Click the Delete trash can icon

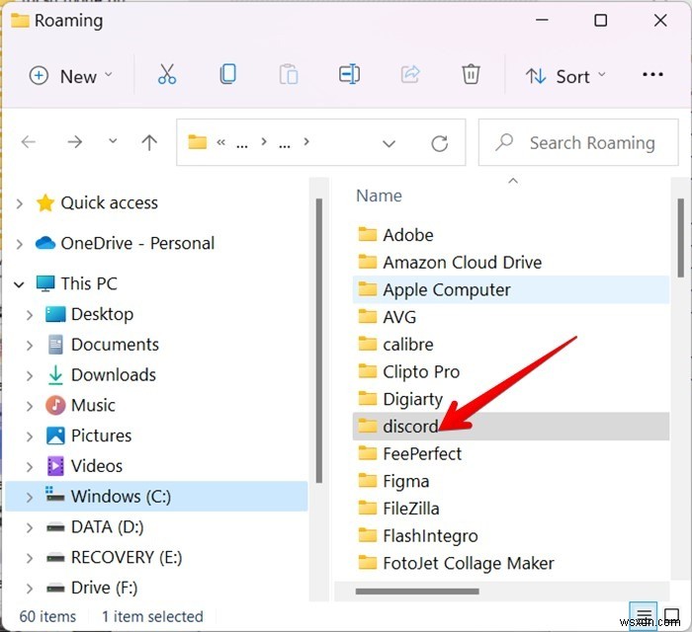point(471,74)
